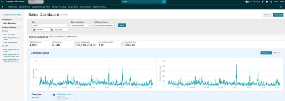Open Business Reports in the favorites bar

coord(86,7)
